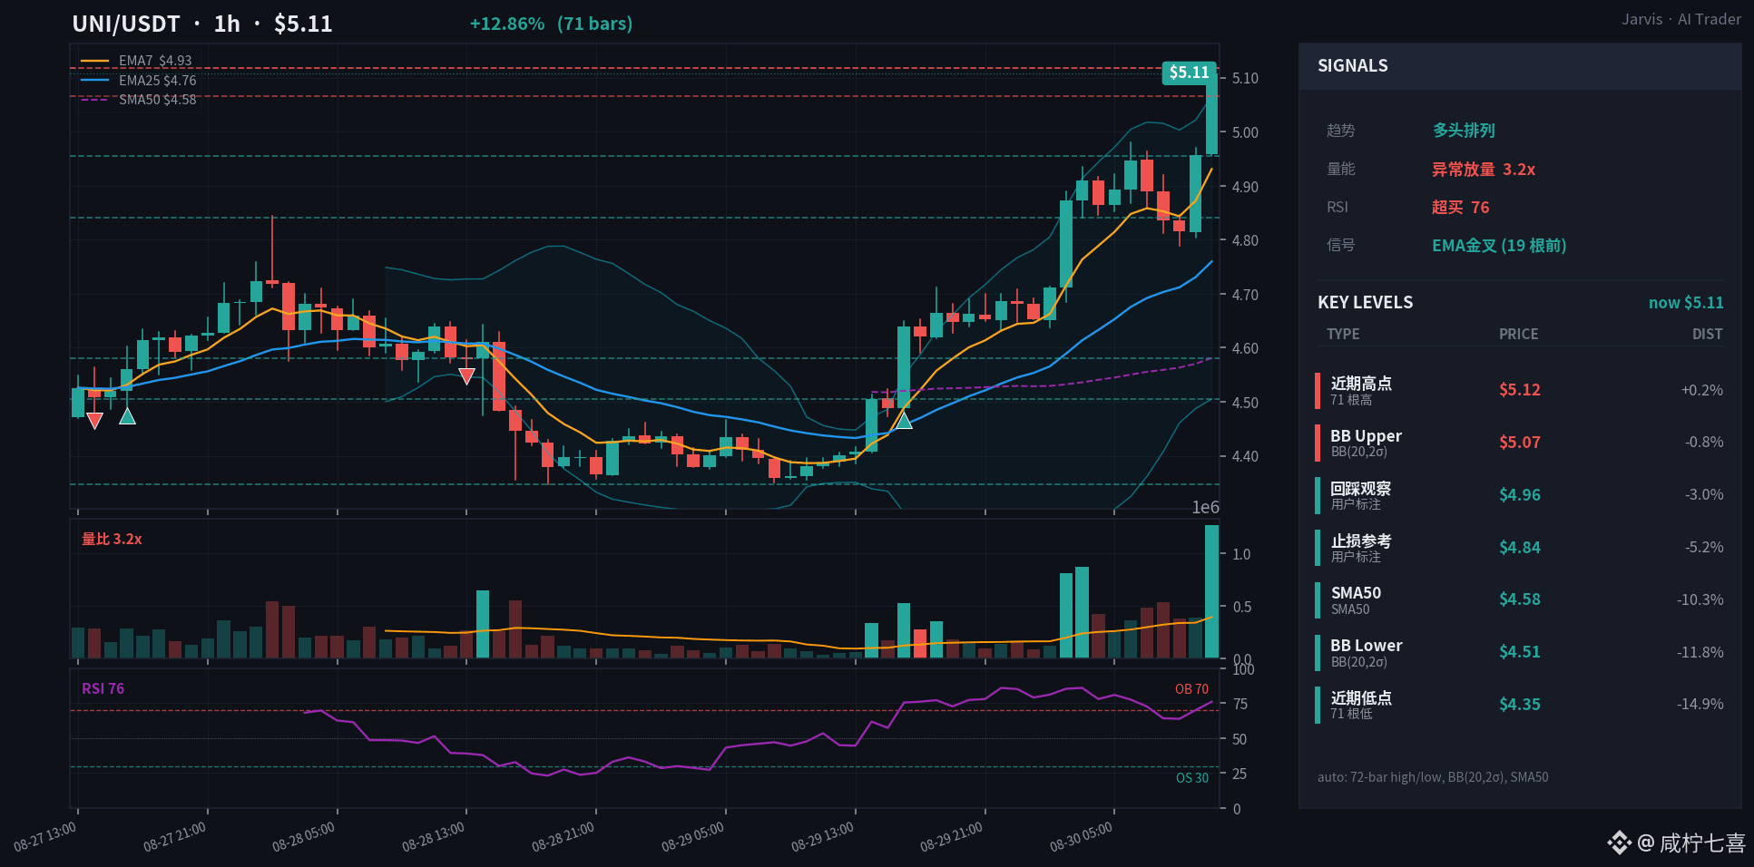Click the 量比 3.2x volume panel label
1754x867 pixels.
click(112, 540)
